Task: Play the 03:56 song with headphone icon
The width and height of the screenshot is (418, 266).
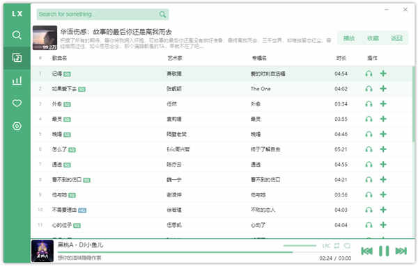Action: [x=369, y=194]
